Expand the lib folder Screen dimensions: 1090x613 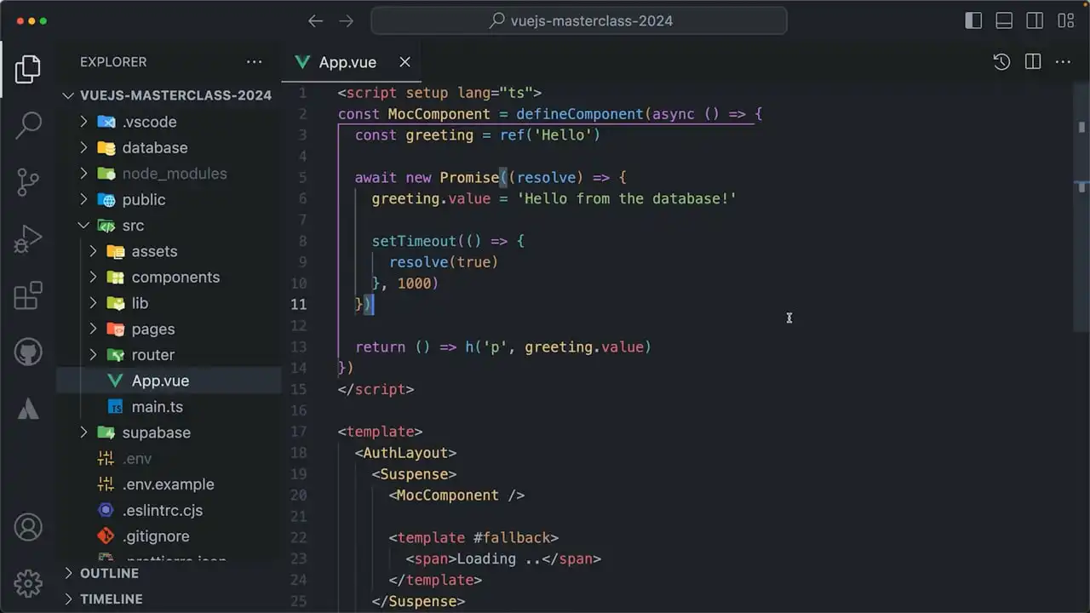click(169, 303)
